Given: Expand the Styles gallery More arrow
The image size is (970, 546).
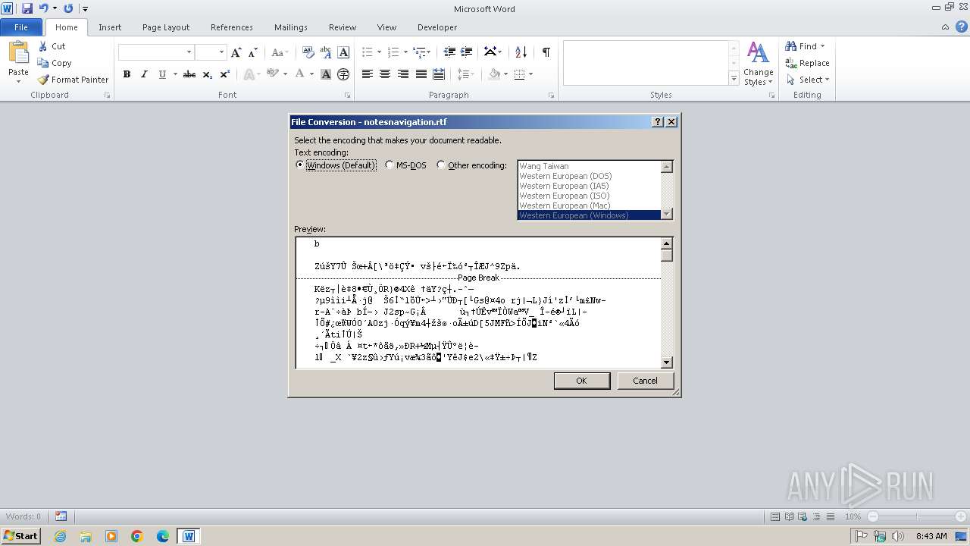Looking at the screenshot, I should pyautogui.click(x=734, y=78).
